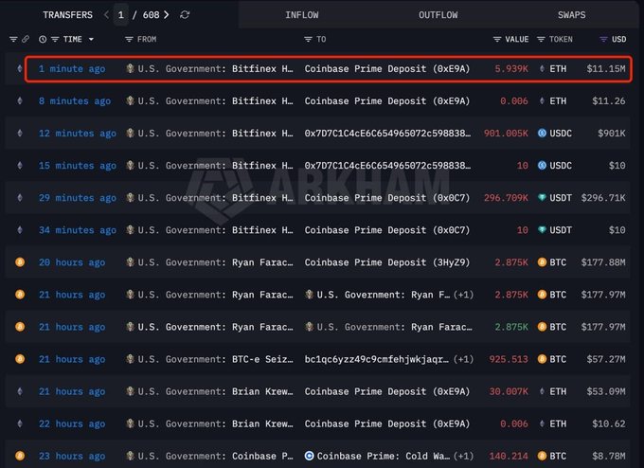The height and width of the screenshot is (468, 644).
Task: Open Coinbase Prime Deposit (3HyZ9) entity
Action: (x=387, y=262)
